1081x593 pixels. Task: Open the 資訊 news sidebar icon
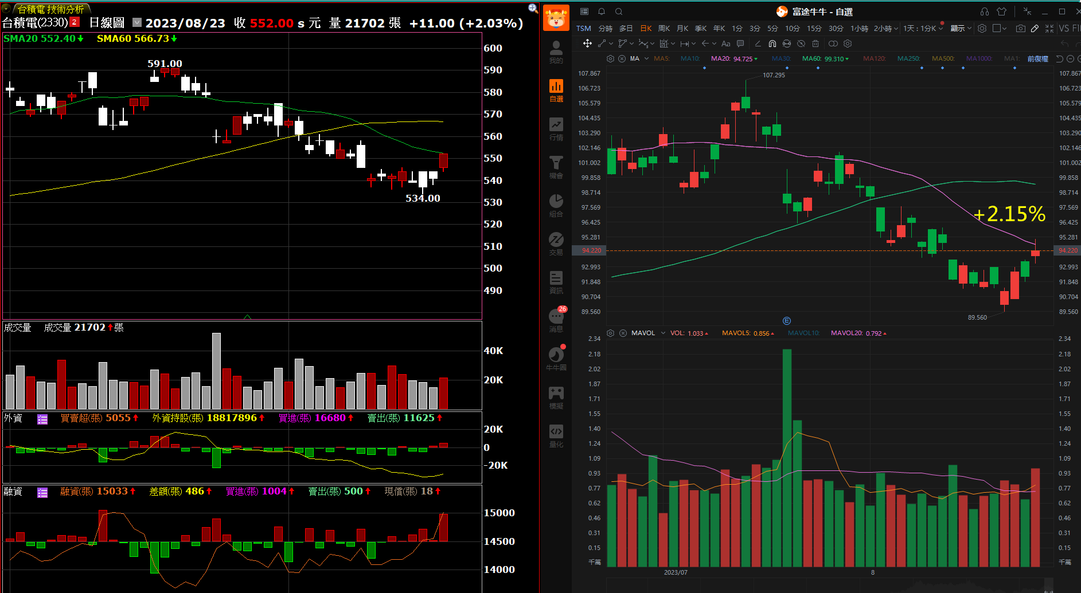point(556,282)
